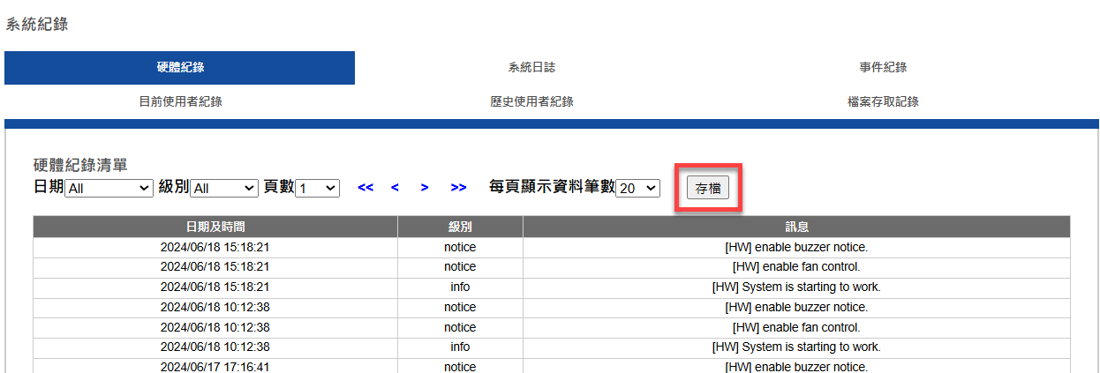Image resolution: width=1100 pixels, height=373 pixels.
Task: Open the 歷史使用者紀錄 tab
Action: (531, 102)
